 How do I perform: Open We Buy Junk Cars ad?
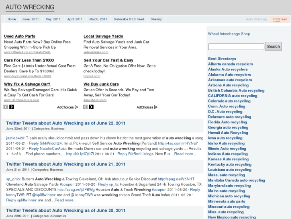[x=101, y=84]
